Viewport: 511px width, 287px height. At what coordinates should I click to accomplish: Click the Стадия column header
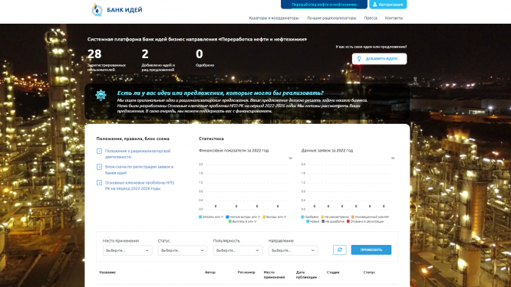pyautogui.click(x=333, y=272)
